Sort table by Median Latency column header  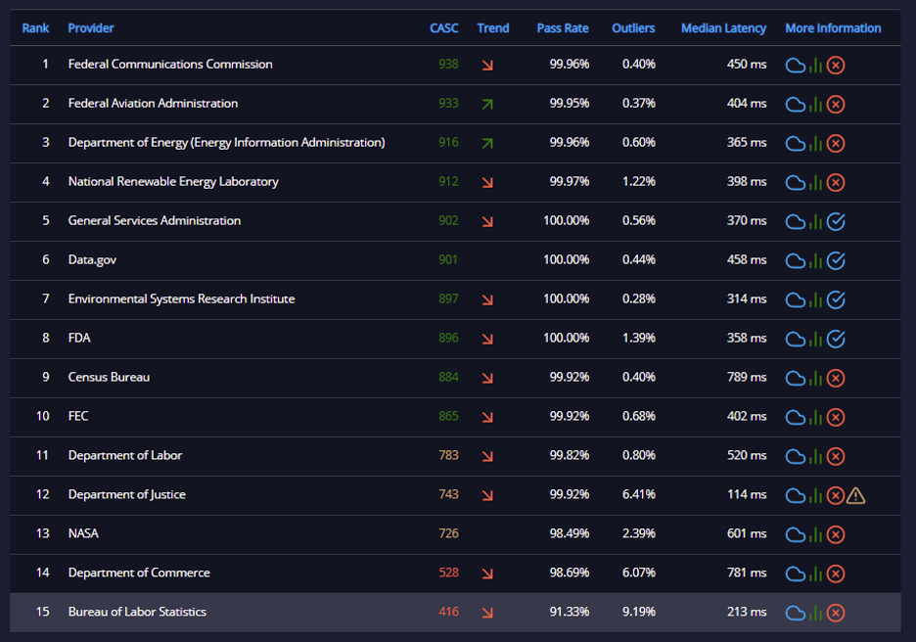(x=724, y=28)
